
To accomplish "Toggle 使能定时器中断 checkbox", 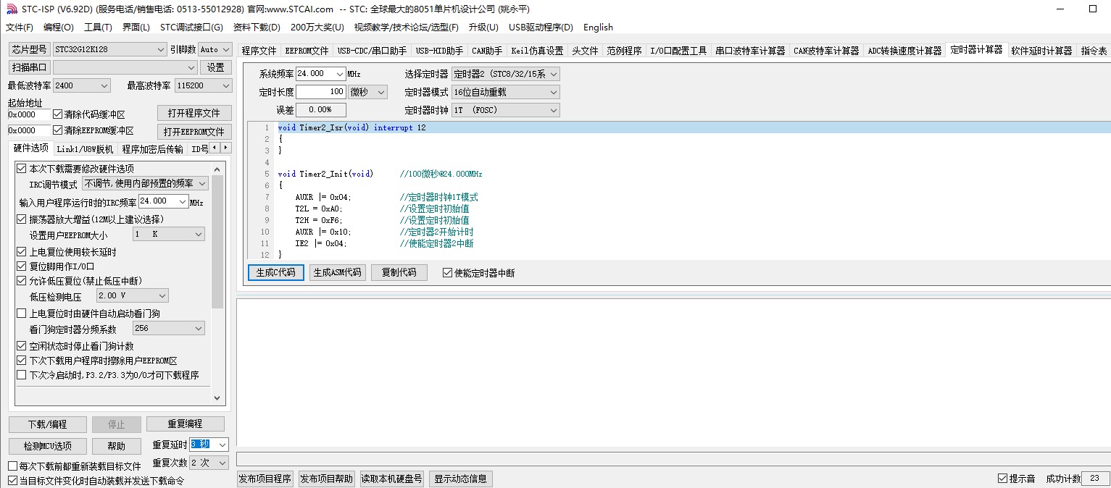I will pyautogui.click(x=446, y=273).
